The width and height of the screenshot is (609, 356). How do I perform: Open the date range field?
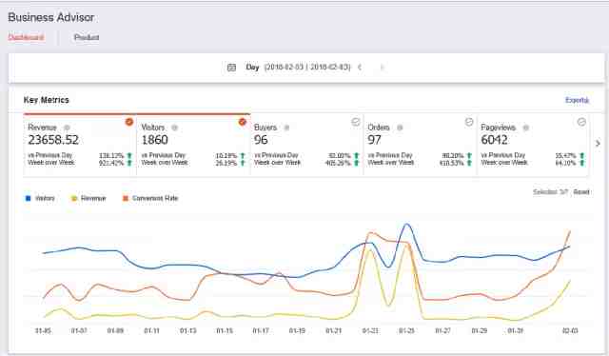(x=307, y=68)
